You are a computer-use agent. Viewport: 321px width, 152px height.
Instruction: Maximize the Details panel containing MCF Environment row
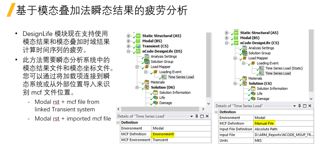click(x=202, y=116)
